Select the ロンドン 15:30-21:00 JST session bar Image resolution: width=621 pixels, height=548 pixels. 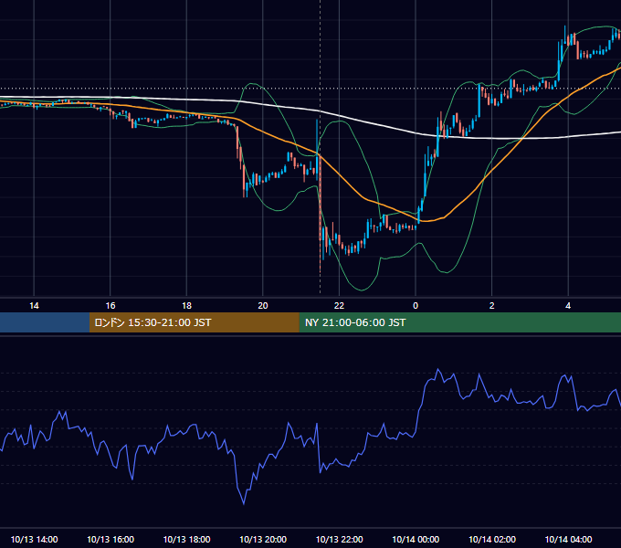click(x=194, y=322)
